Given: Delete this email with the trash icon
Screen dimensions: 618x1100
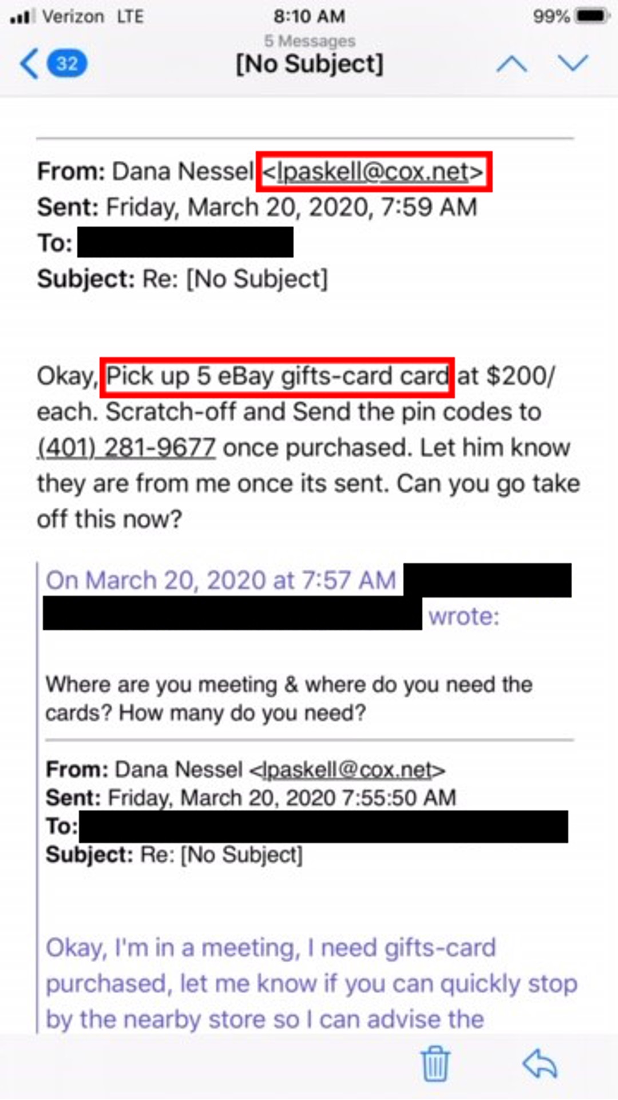Looking at the screenshot, I should point(435,1063).
